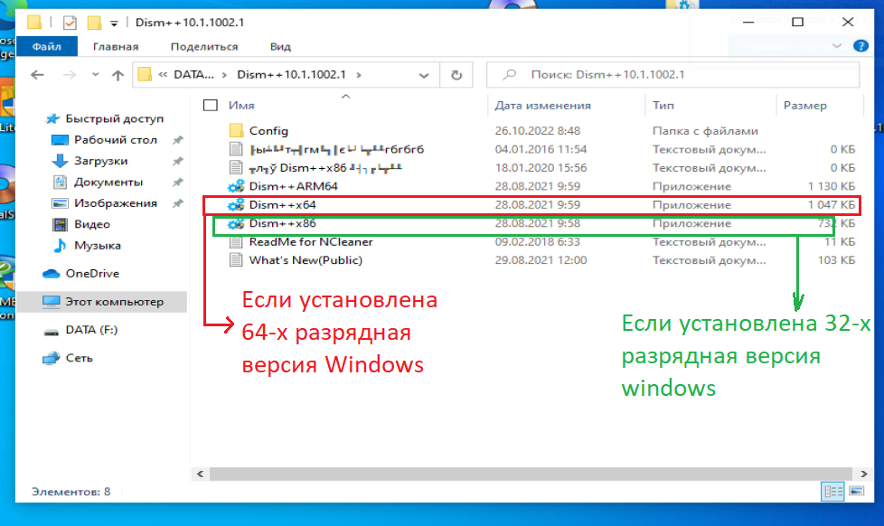The width and height of the screenshot is (884, 526).
Task: Sort by Имя column header
Action: point(241,106)
